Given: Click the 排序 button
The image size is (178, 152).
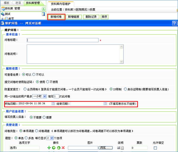Looking at the screenshot, I should 105,17.
